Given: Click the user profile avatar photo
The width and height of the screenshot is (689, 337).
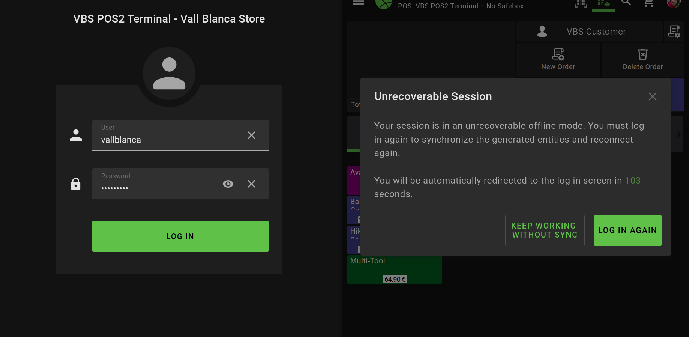Looking at the screenshot, I should click(673, 3).
